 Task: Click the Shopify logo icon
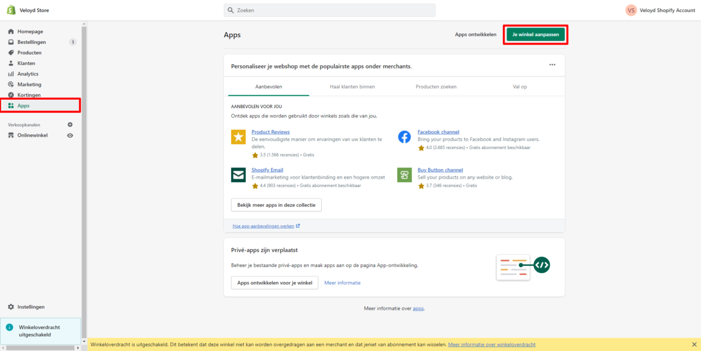pos(11,10)
